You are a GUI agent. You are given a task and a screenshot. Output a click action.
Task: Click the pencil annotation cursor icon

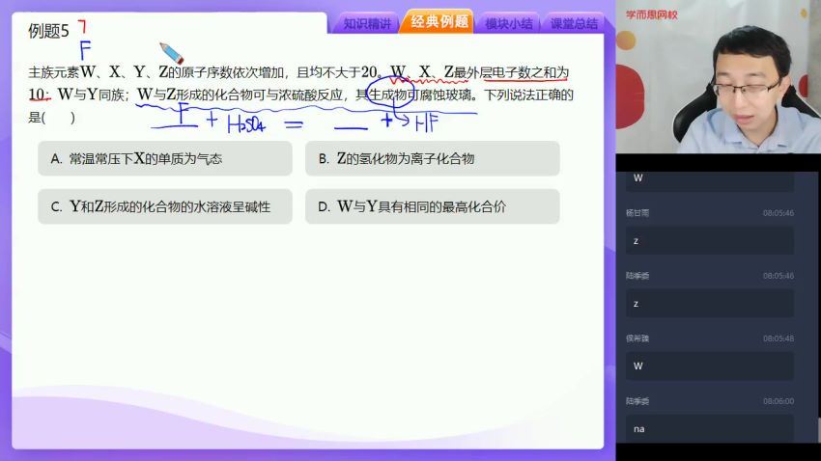171,53
